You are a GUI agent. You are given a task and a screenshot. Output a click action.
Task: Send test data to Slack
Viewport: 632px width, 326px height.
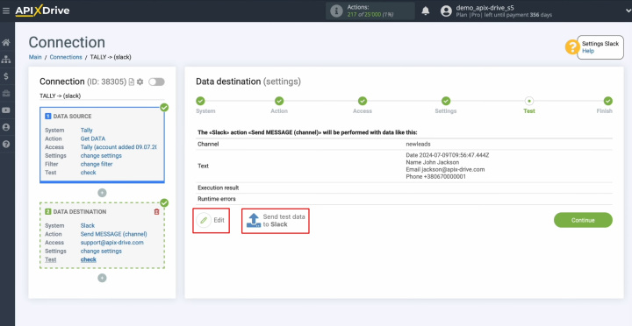point(276,221)
